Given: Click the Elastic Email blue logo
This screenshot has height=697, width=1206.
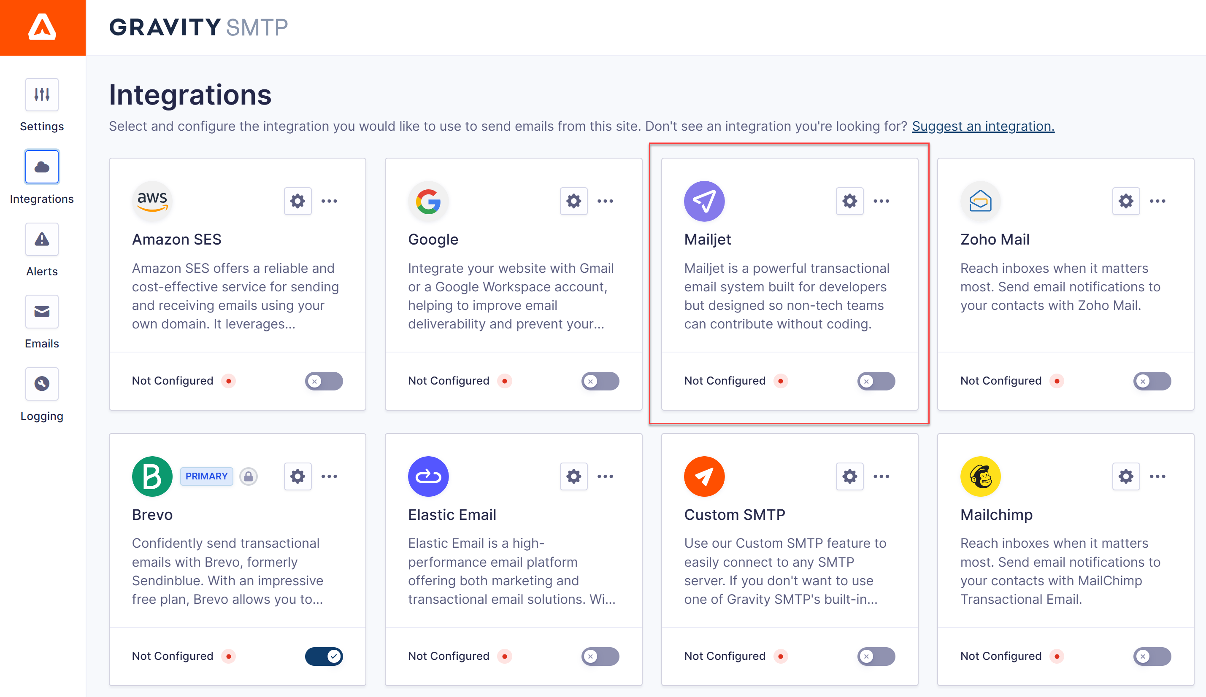Looking at the screenshot, I should click(x=428, y=476).
